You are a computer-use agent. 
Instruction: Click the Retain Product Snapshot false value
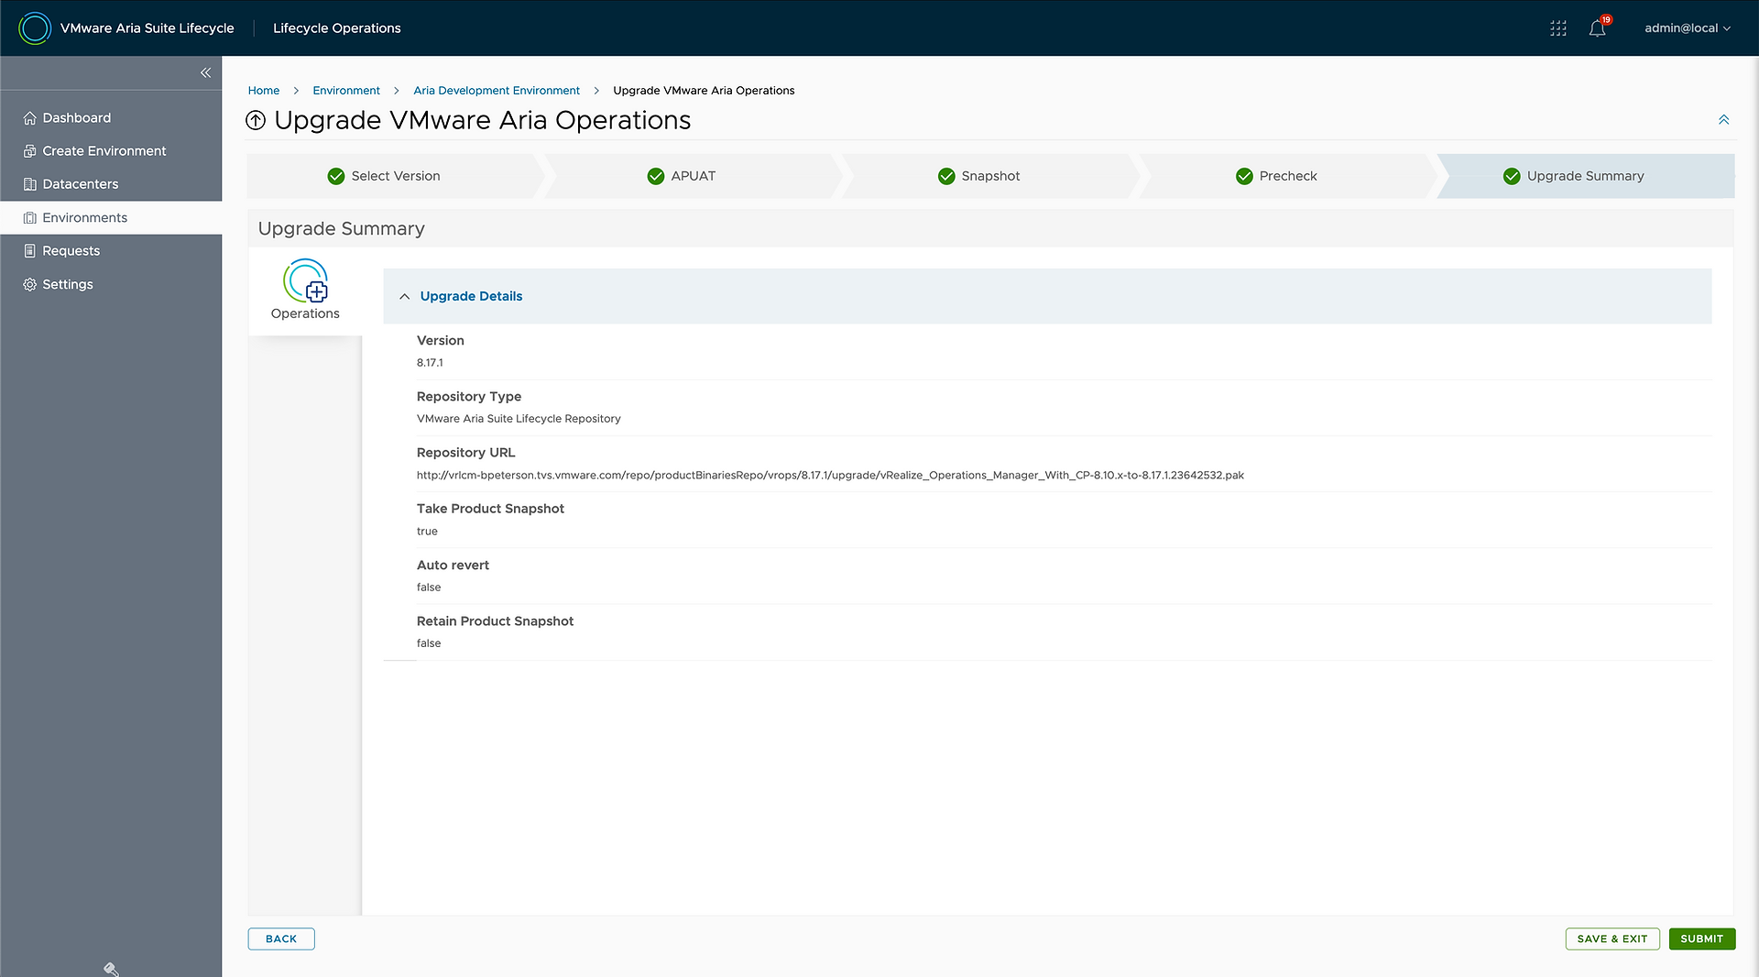pyautogui.click(x=429, y=643)
